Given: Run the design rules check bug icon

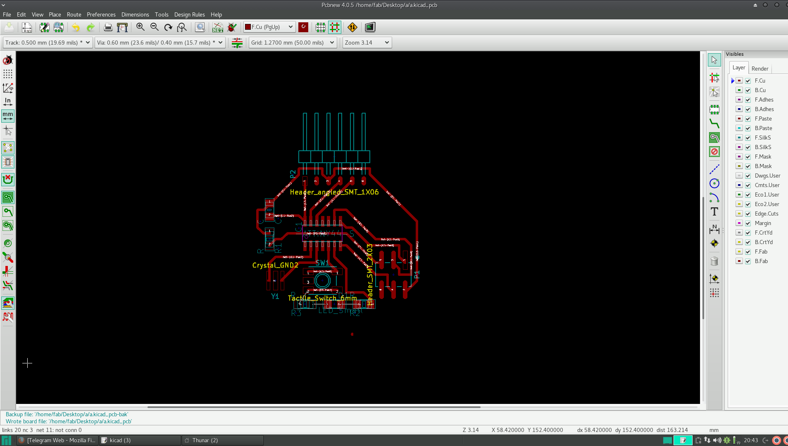Looking at the screenshot, I should (x=232, y=27).
